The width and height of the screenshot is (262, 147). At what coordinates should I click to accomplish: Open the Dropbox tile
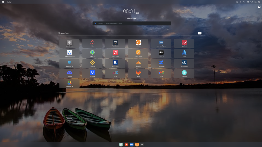(92, 74)
